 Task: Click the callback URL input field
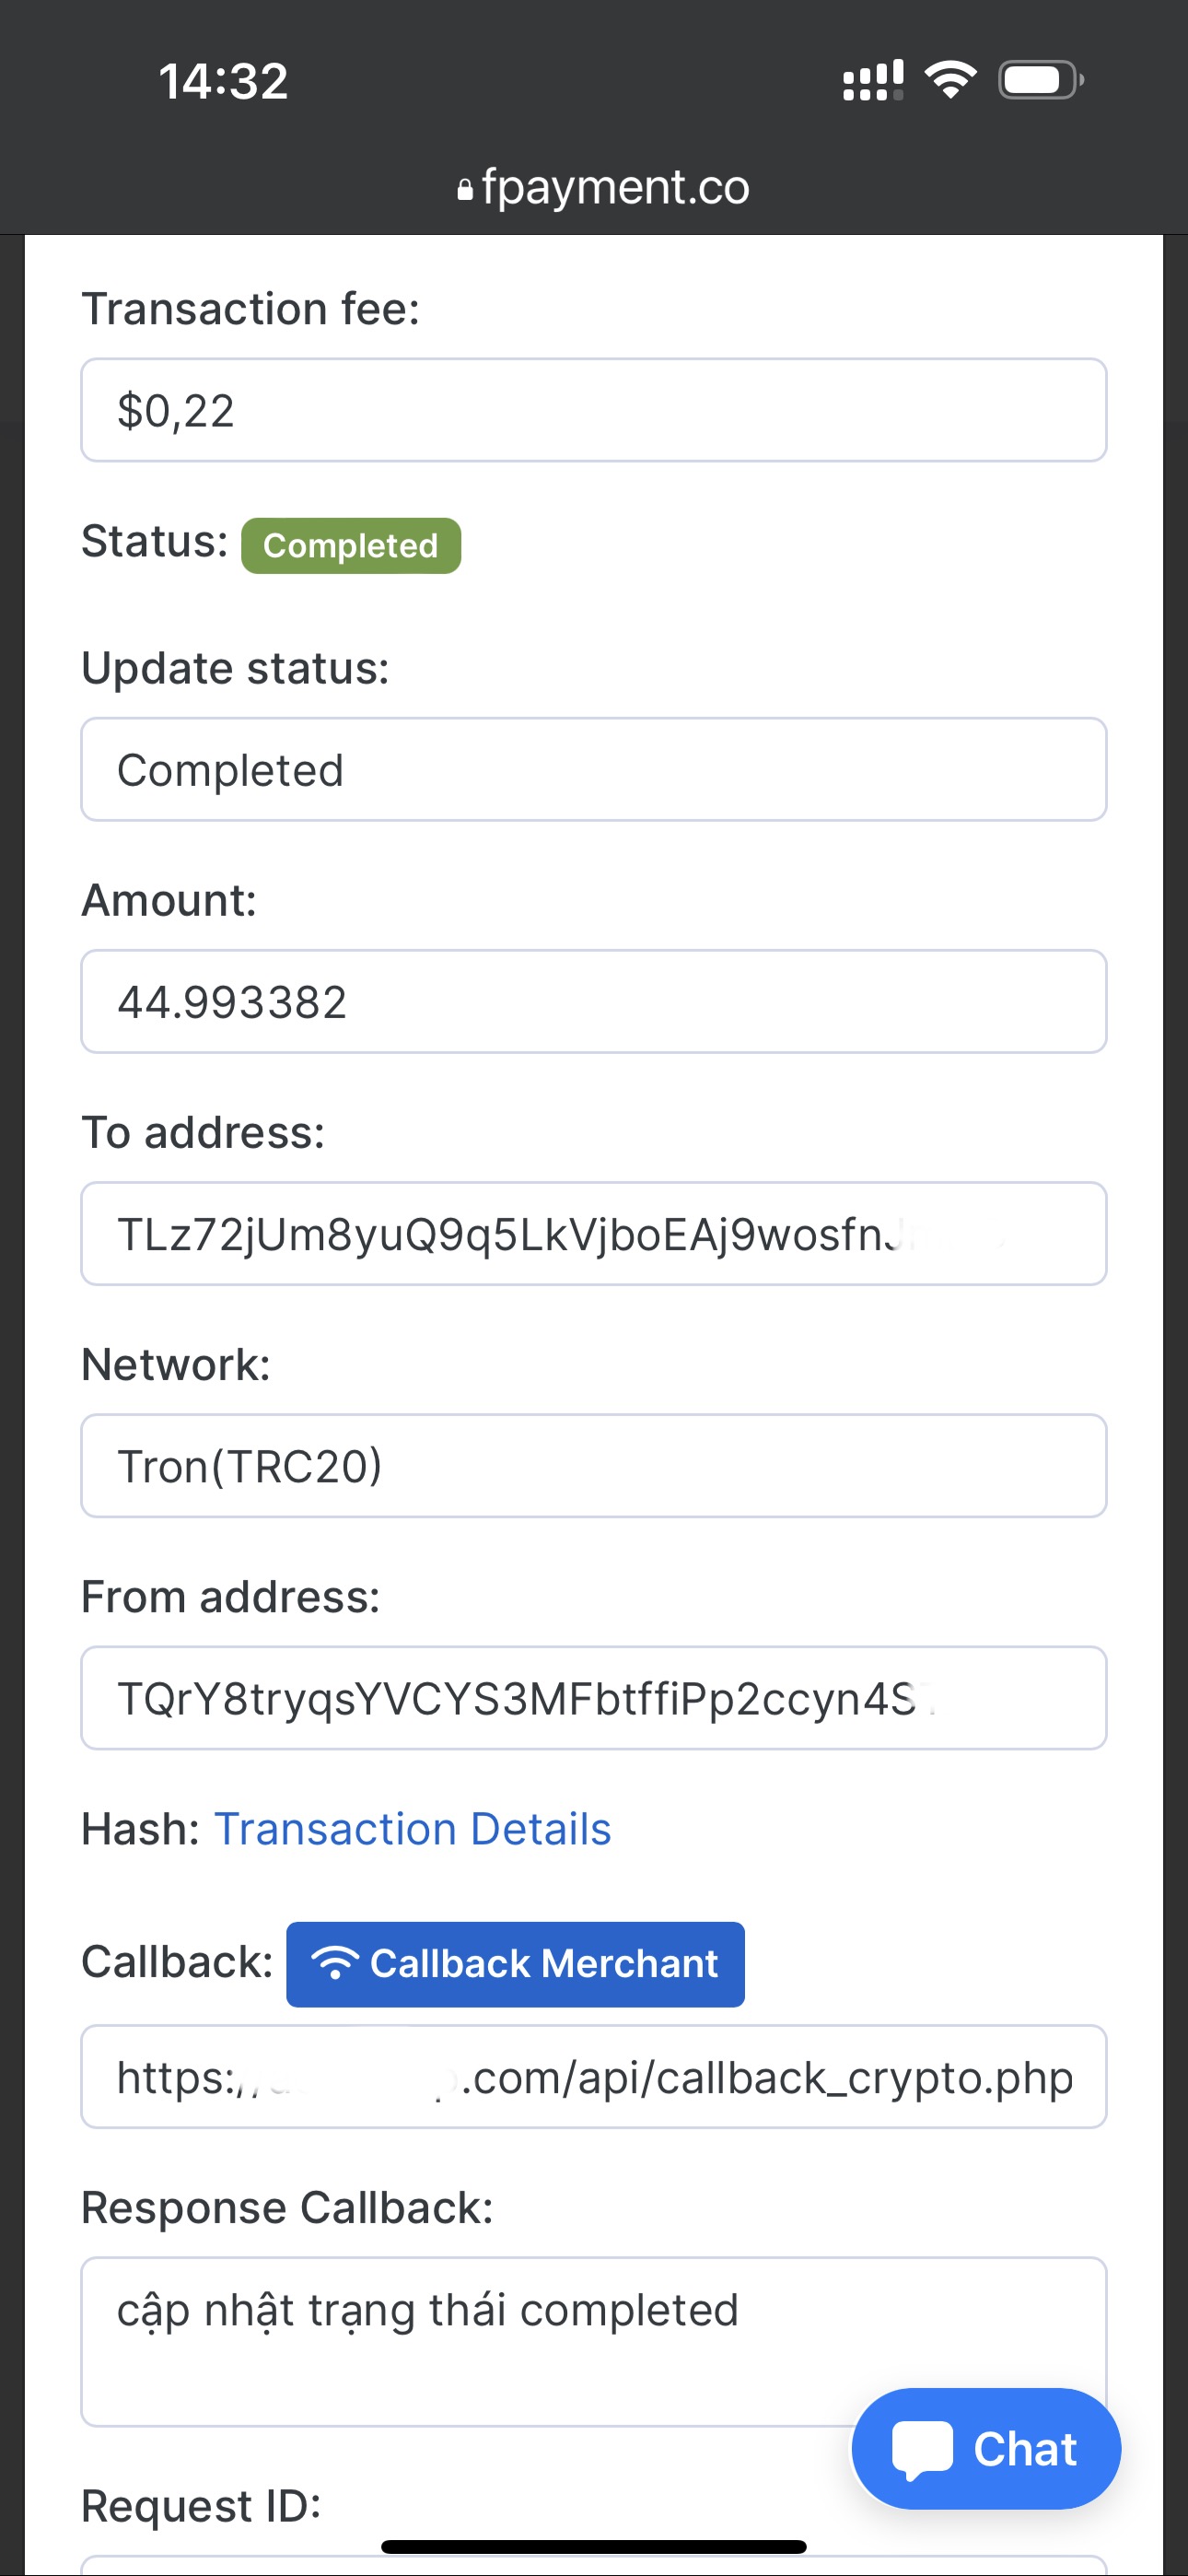(593, 2078)
